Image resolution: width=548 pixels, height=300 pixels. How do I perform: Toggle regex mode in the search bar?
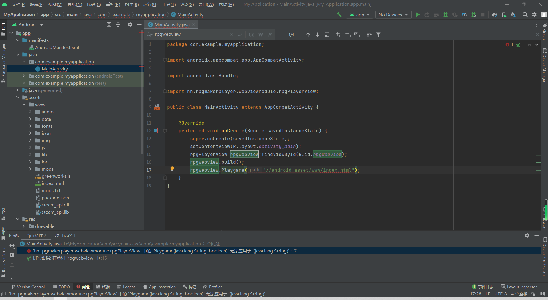[270, 34]
